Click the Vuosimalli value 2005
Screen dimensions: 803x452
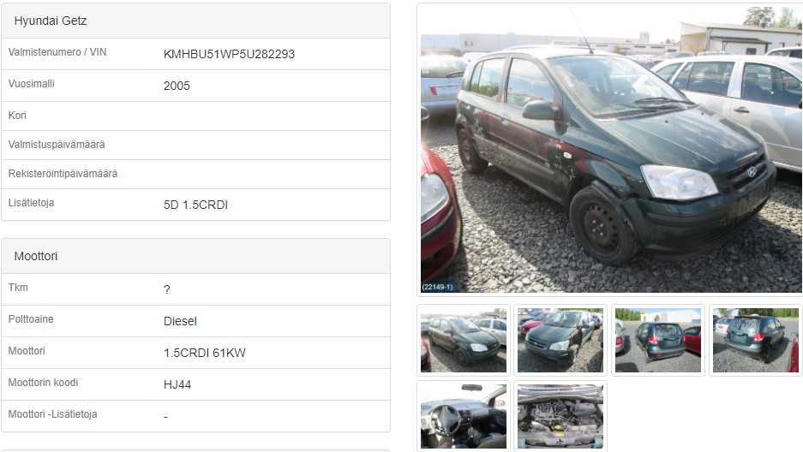(177, 86)
